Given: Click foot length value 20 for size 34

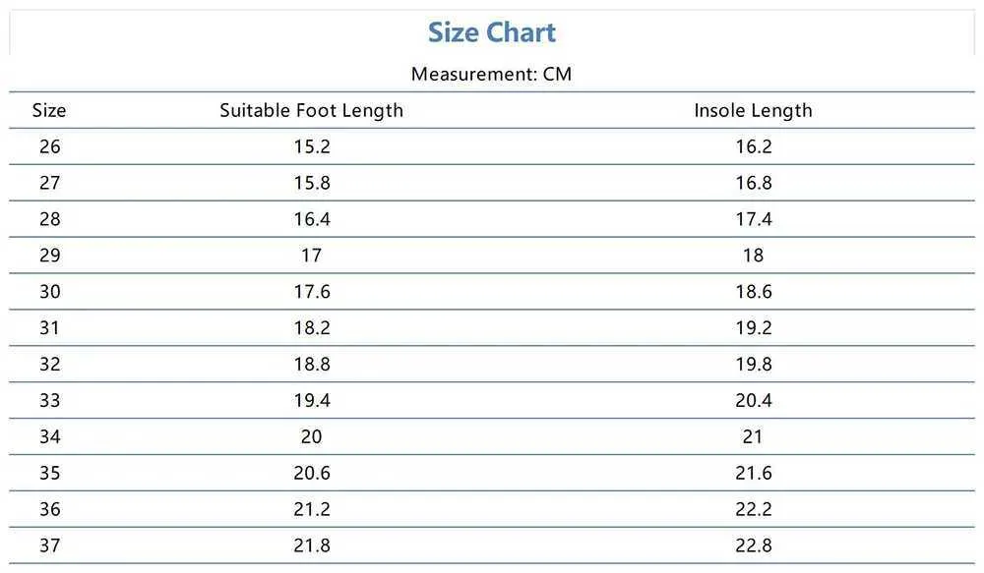Looking at the screenshot, I should click(x=311, y=437).
